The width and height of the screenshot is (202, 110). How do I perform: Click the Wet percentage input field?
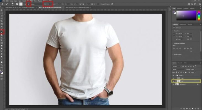[x=49, y=4]
